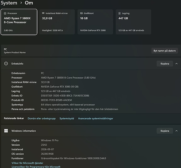Collapse the Windows-information section chevron
The image size is (181, 168).
point(177,131)
